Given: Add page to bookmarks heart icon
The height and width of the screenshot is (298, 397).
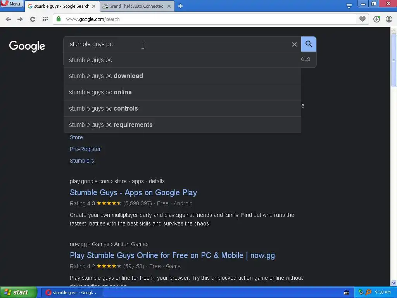Looking at the screenshot, I should click(362, 19).
